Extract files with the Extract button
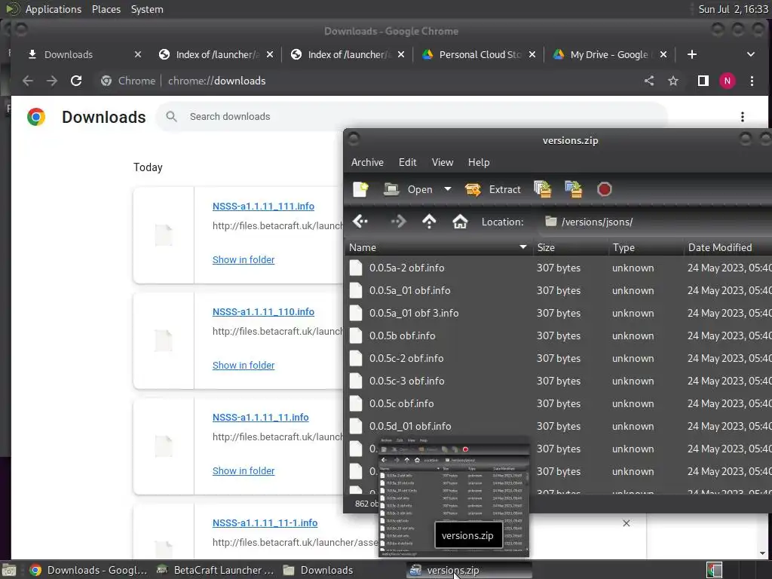 tap(493, 189)
